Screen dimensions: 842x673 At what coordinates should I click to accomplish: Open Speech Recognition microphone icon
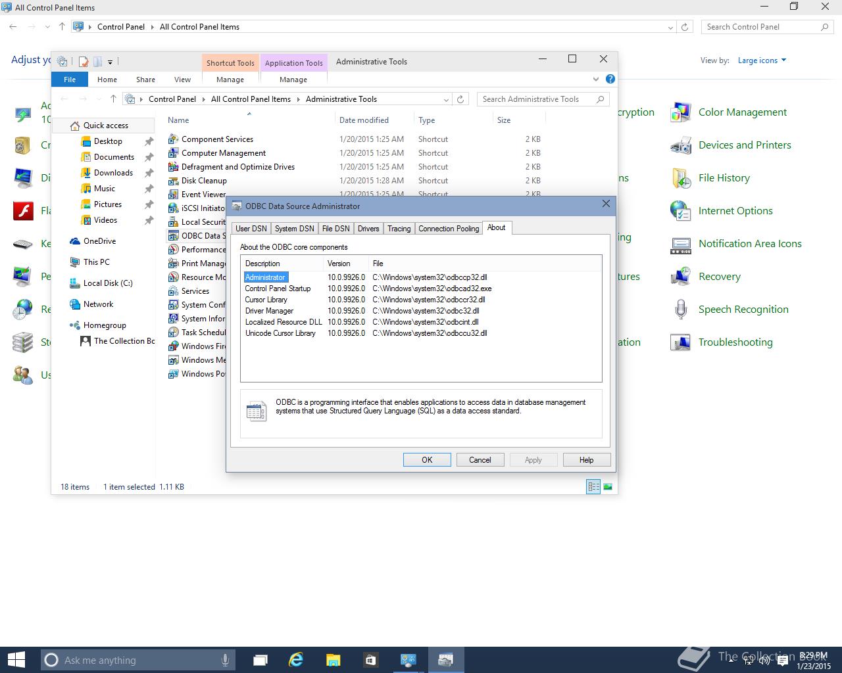pos(680,310)
